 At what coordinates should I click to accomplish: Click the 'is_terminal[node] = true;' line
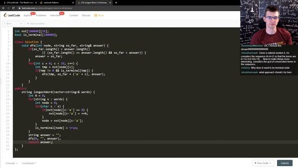[x=56, y=128]
